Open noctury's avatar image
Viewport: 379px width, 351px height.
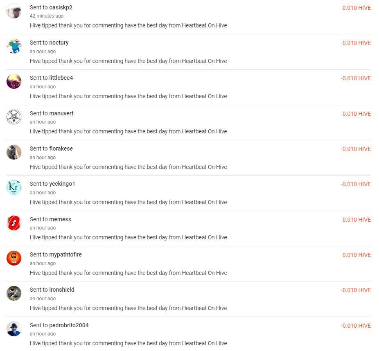click(14, 46)
